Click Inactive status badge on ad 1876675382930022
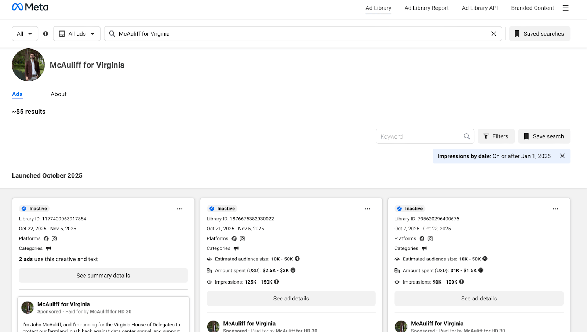Screen dimensions: 587x332 click(x=222, y=209)
